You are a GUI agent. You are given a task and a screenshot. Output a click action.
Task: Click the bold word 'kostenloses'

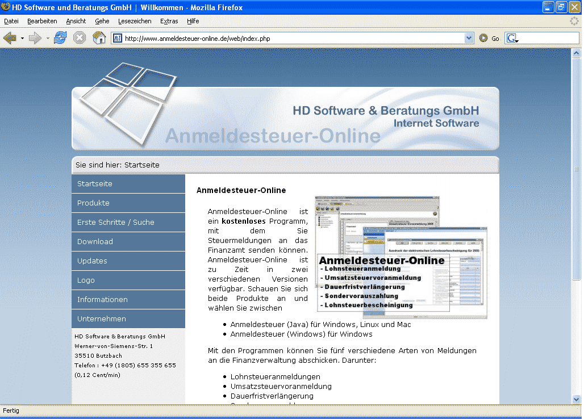pos(244,221)
